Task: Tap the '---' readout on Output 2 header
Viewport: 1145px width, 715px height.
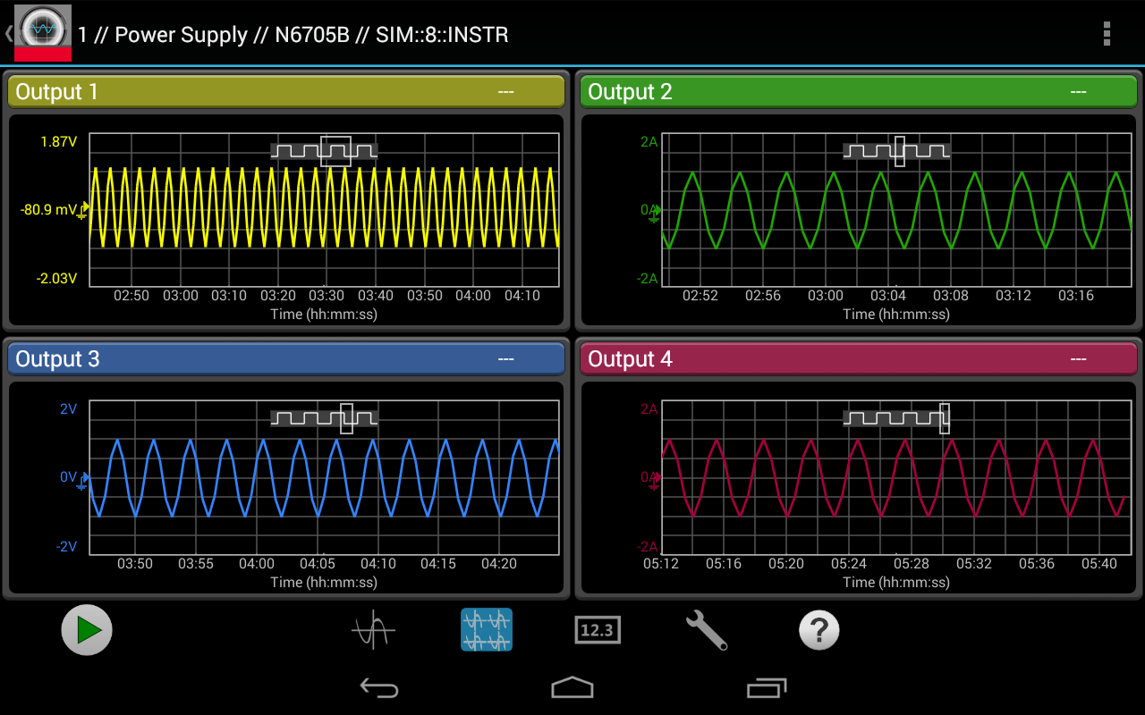Action: point(1079,92)
